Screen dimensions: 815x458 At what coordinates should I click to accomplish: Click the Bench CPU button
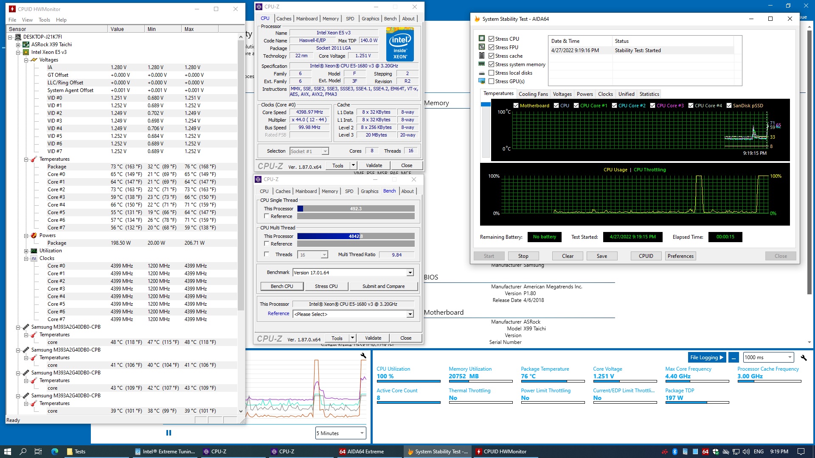[x=282, y=286]
